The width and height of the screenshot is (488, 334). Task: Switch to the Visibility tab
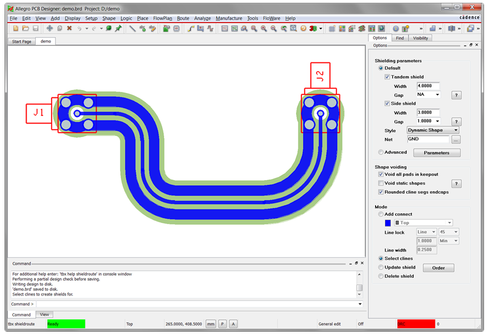(420, 38)
